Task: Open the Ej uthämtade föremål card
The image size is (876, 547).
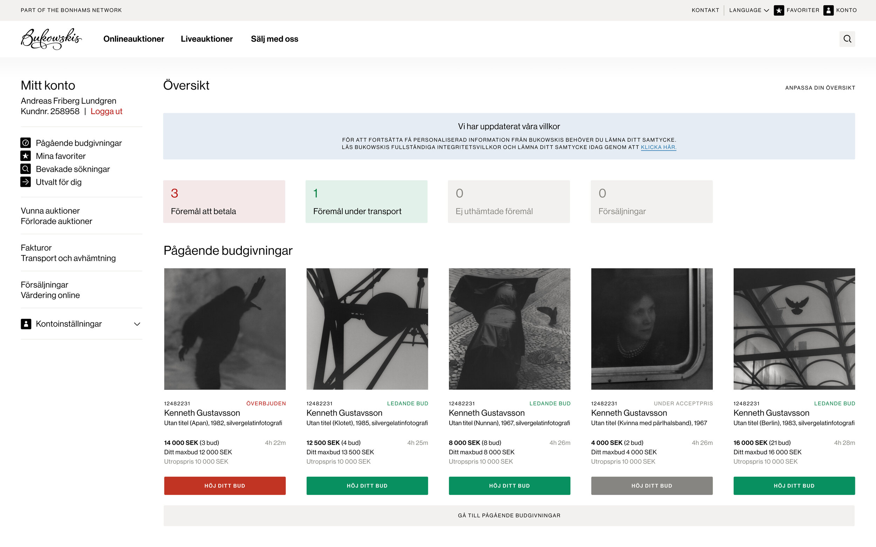Action: point(509,202)
